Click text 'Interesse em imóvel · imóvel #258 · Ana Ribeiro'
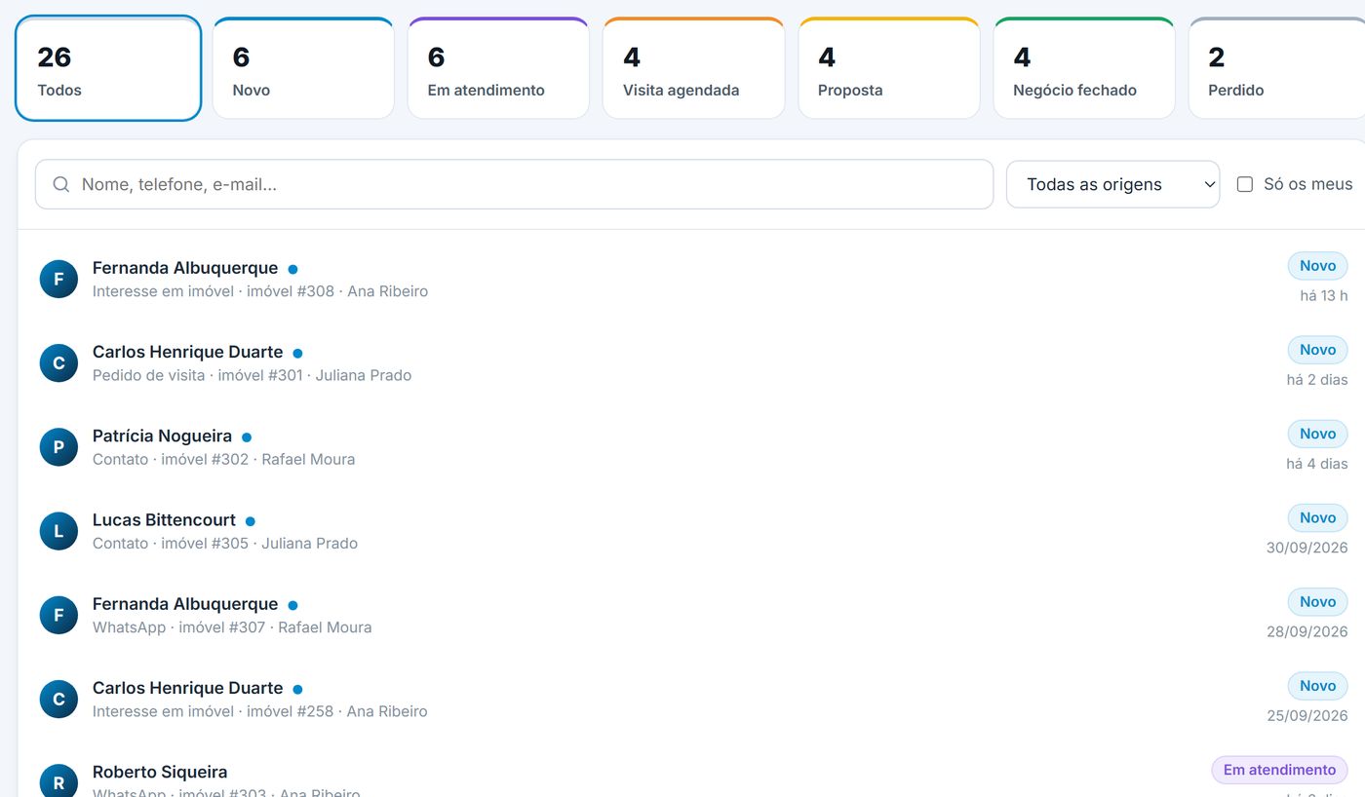This screenshot has height=797, width=1365. 260,711
